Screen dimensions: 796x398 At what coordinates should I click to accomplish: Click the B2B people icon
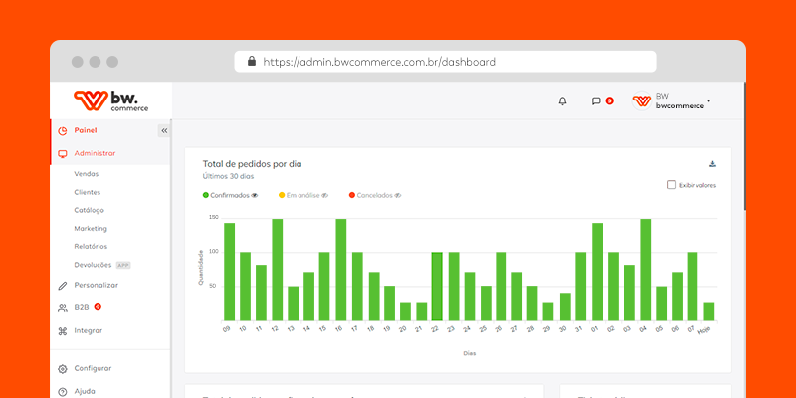[x=62, y=307]
